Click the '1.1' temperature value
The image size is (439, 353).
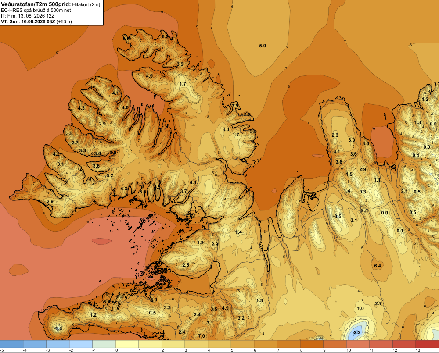click(x=377, y=180)
